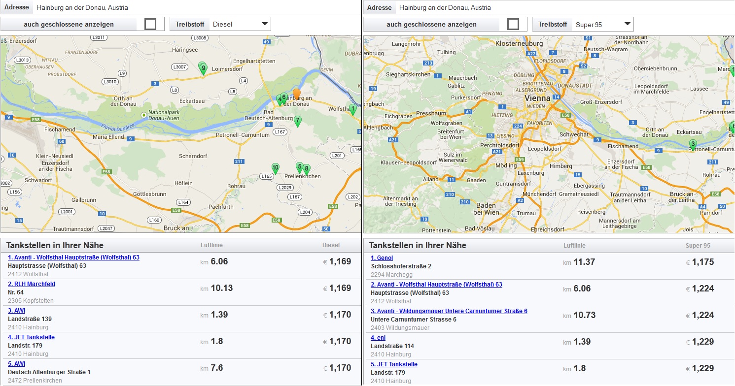Open the '2. RLH Marchfeld' station link

point(32,284)
